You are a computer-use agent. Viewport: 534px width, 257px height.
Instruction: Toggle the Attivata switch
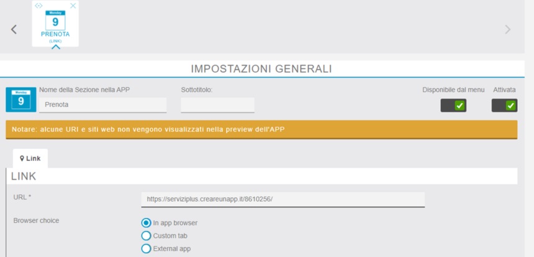504,106
